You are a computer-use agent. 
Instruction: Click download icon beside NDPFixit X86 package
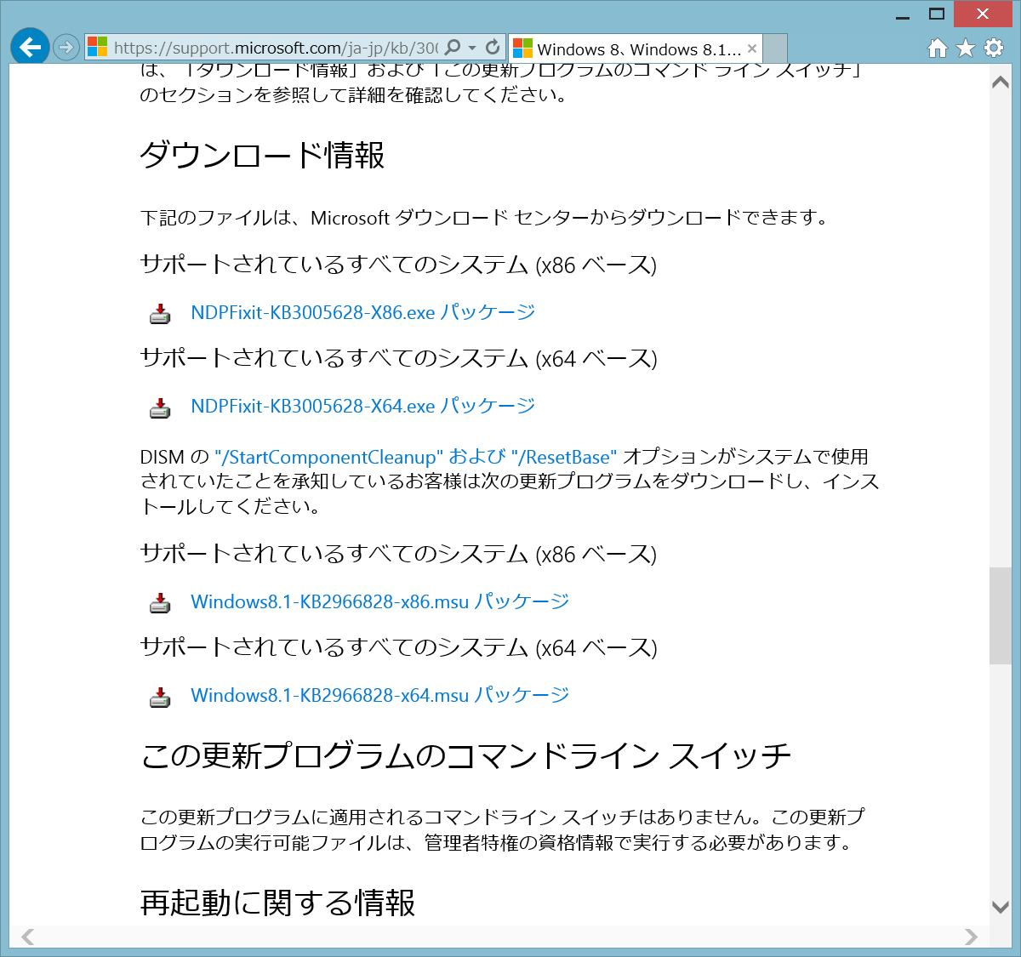pos(160,314)
